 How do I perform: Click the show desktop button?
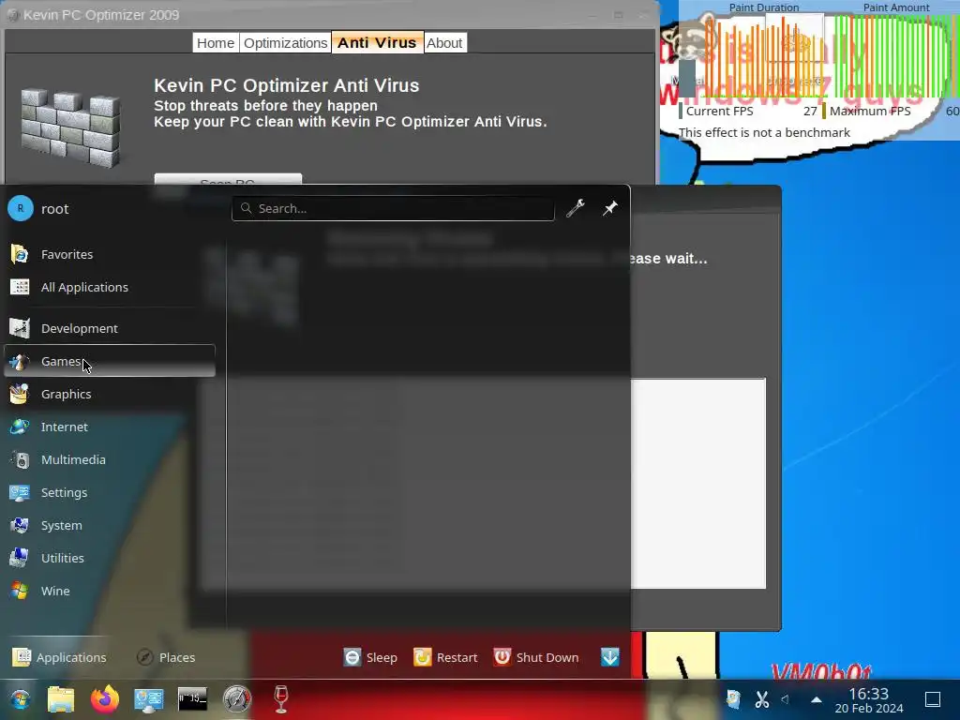coord(933,699)
